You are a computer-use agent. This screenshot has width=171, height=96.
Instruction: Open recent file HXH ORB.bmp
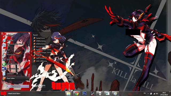coord(40,61)
